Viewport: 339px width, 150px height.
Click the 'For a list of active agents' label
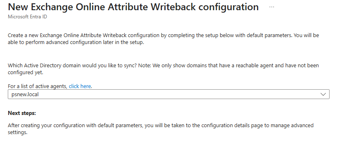[38, 86]
